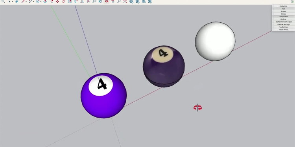The height and width of the screenshot is (147, 295).
Task: Click the active Orbit tool icon
Action: [x=107, y=2]
